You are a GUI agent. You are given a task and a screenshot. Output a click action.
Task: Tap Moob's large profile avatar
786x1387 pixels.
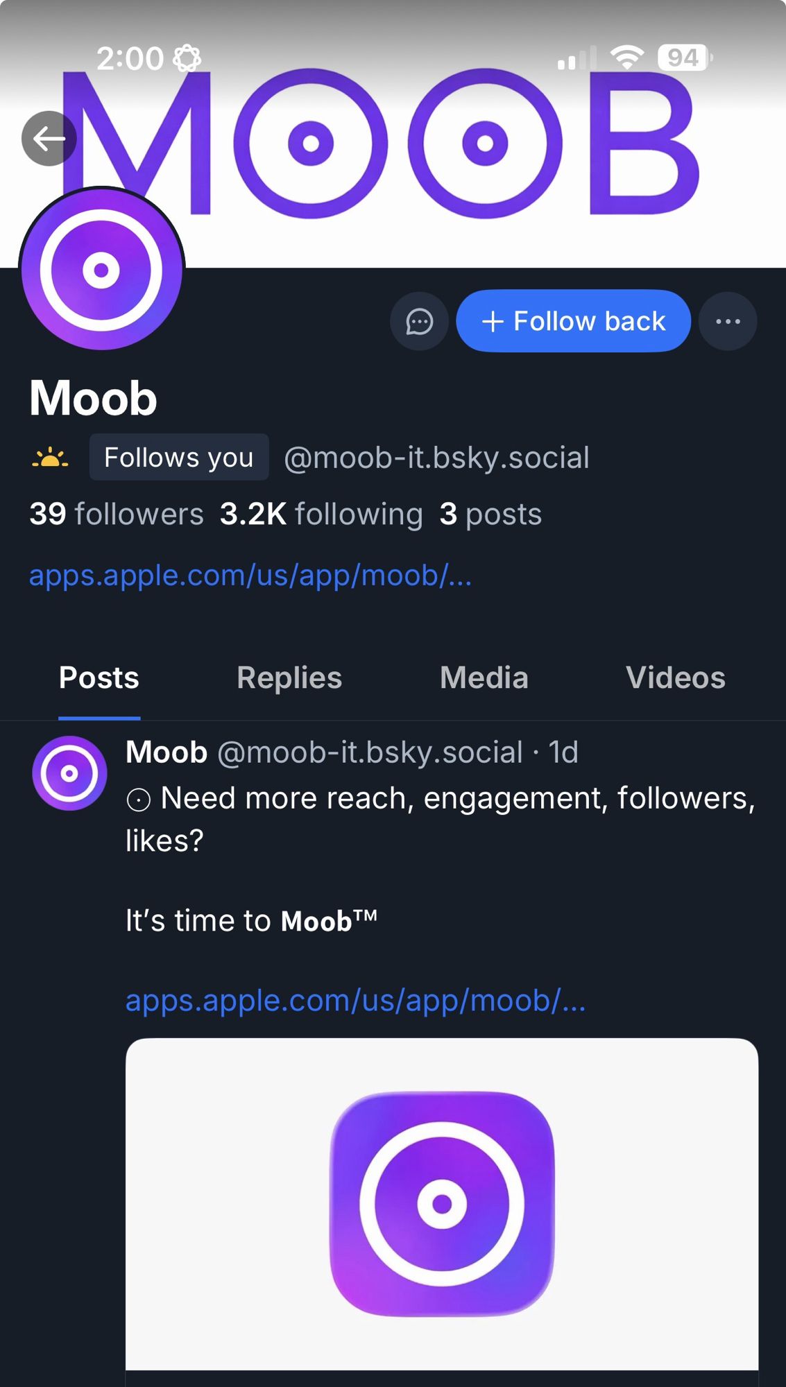[x=101, y=269]
